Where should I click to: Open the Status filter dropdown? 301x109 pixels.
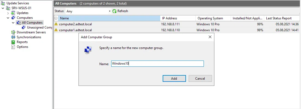pyautogui.click(x=110, y=11)
